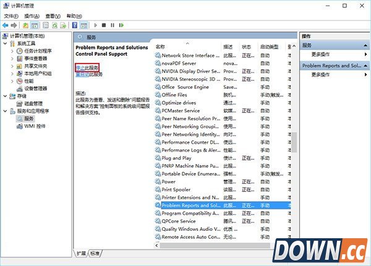Click the Help icon in toolbar
The image size is (371, 266).
75,25
